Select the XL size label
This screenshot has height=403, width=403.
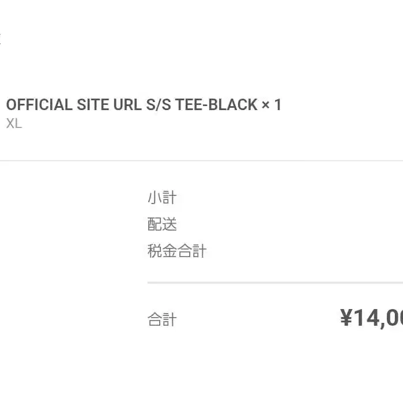pos(14,123)
